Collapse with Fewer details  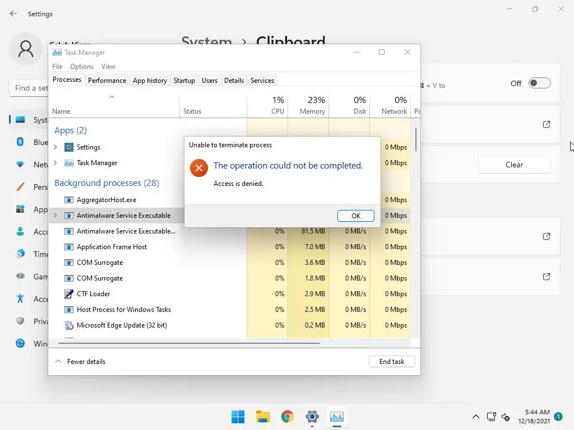[80, 362]
